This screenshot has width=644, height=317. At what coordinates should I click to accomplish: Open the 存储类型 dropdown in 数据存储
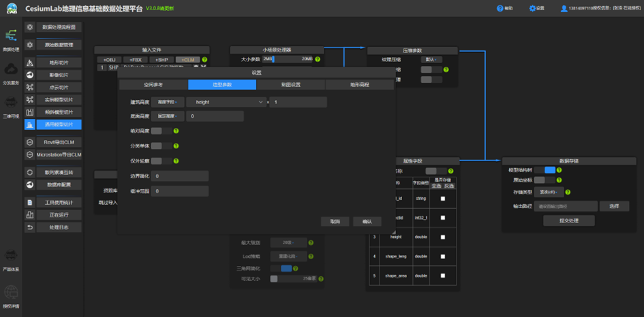549,192
